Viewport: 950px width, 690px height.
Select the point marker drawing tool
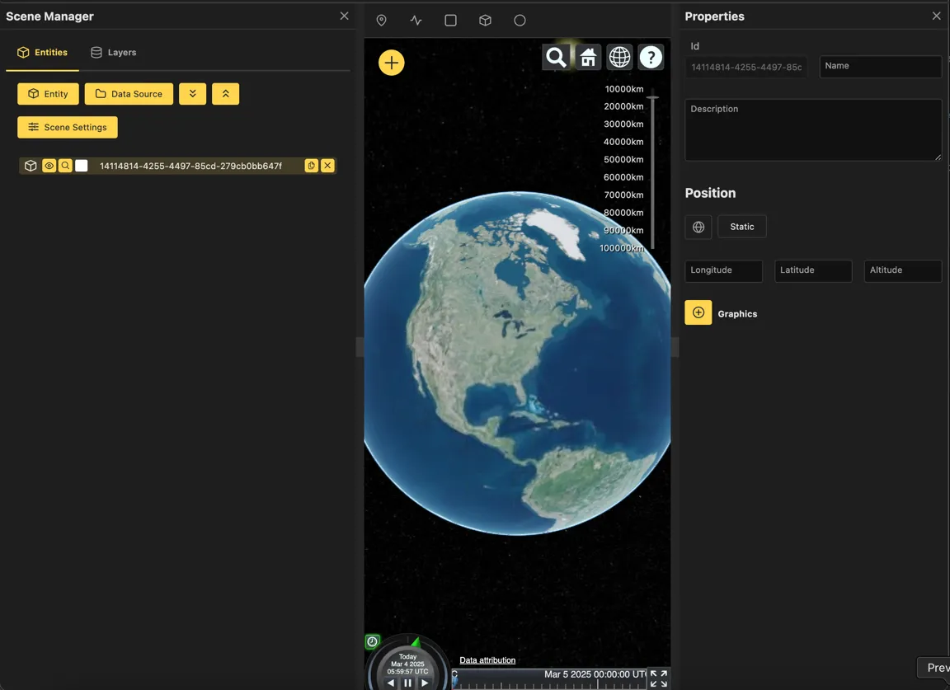coord(381,21)
